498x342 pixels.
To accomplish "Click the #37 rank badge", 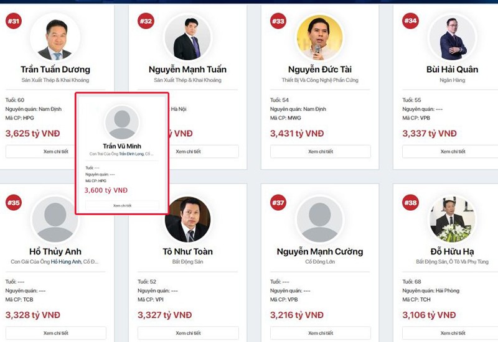I will (278, 203).
